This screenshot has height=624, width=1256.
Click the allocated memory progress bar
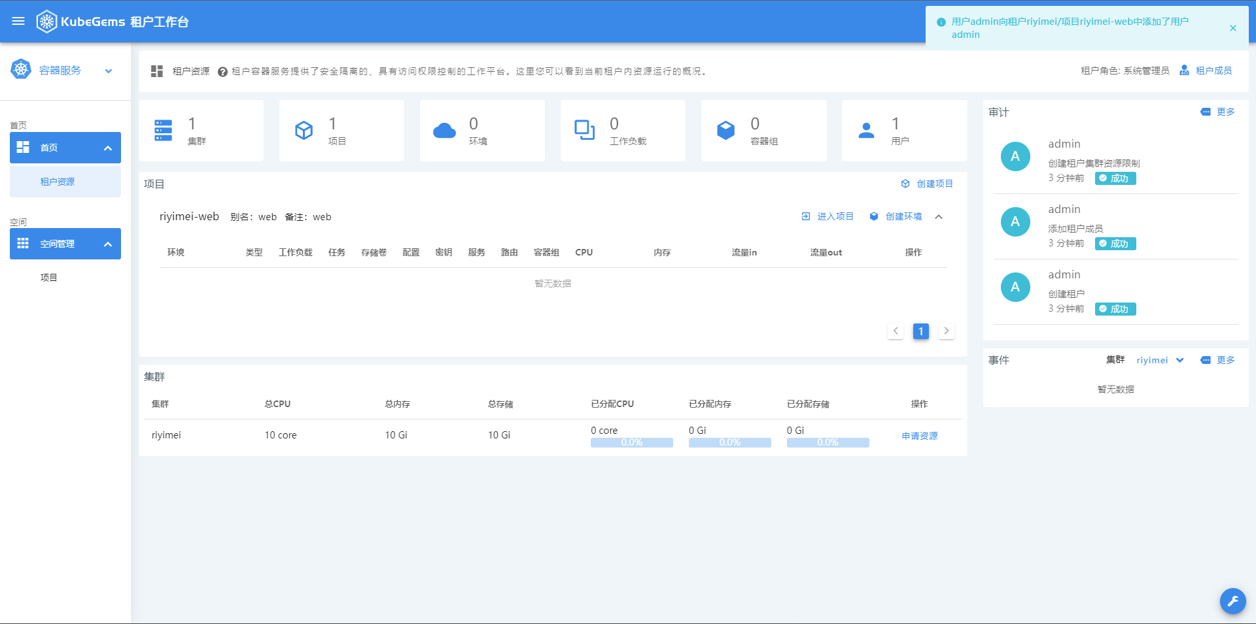pos(730,442)
